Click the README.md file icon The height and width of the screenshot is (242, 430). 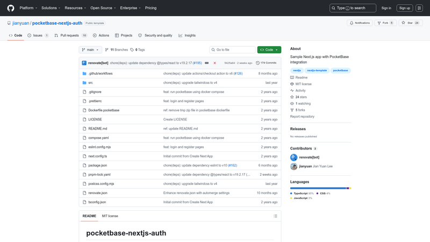84,129
